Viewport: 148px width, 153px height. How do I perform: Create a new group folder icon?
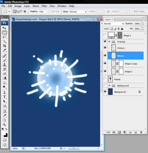click(130, 132)
